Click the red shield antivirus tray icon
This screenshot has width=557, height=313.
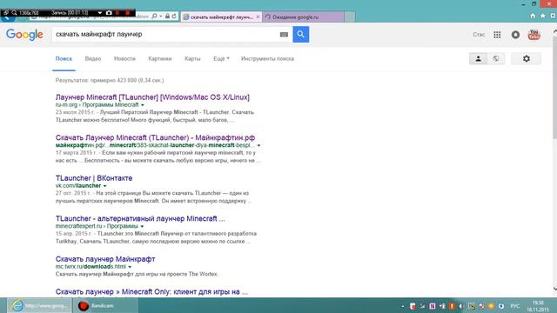pos(413,306)
